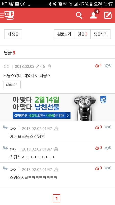The image size is (115, 205).
Task: Switch to 본문보기 tab
Action: tap(64, 34)
